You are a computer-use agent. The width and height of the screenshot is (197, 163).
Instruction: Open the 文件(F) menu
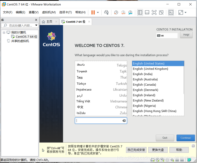click(x=8, y=12)
